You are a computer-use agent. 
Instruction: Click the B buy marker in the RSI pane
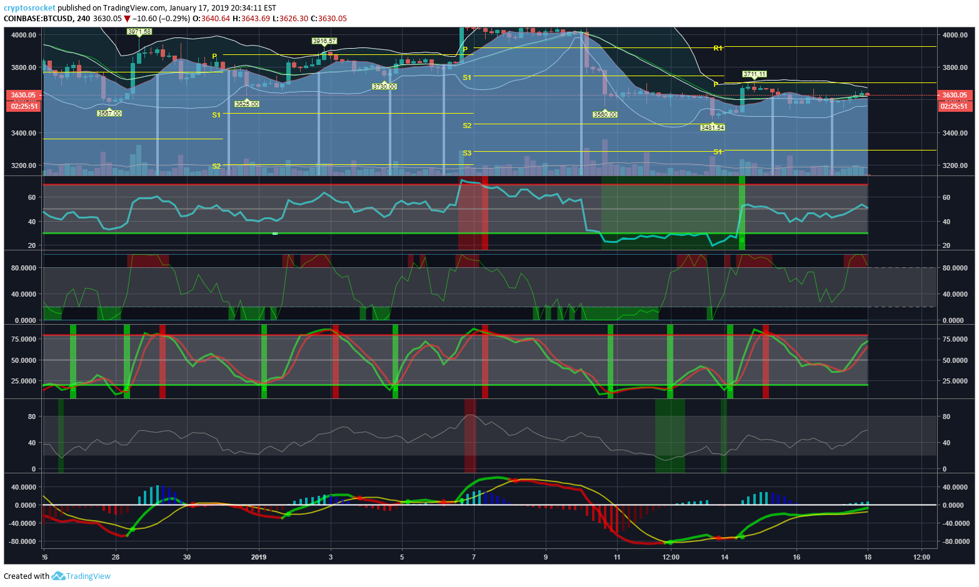coord(742,240)
